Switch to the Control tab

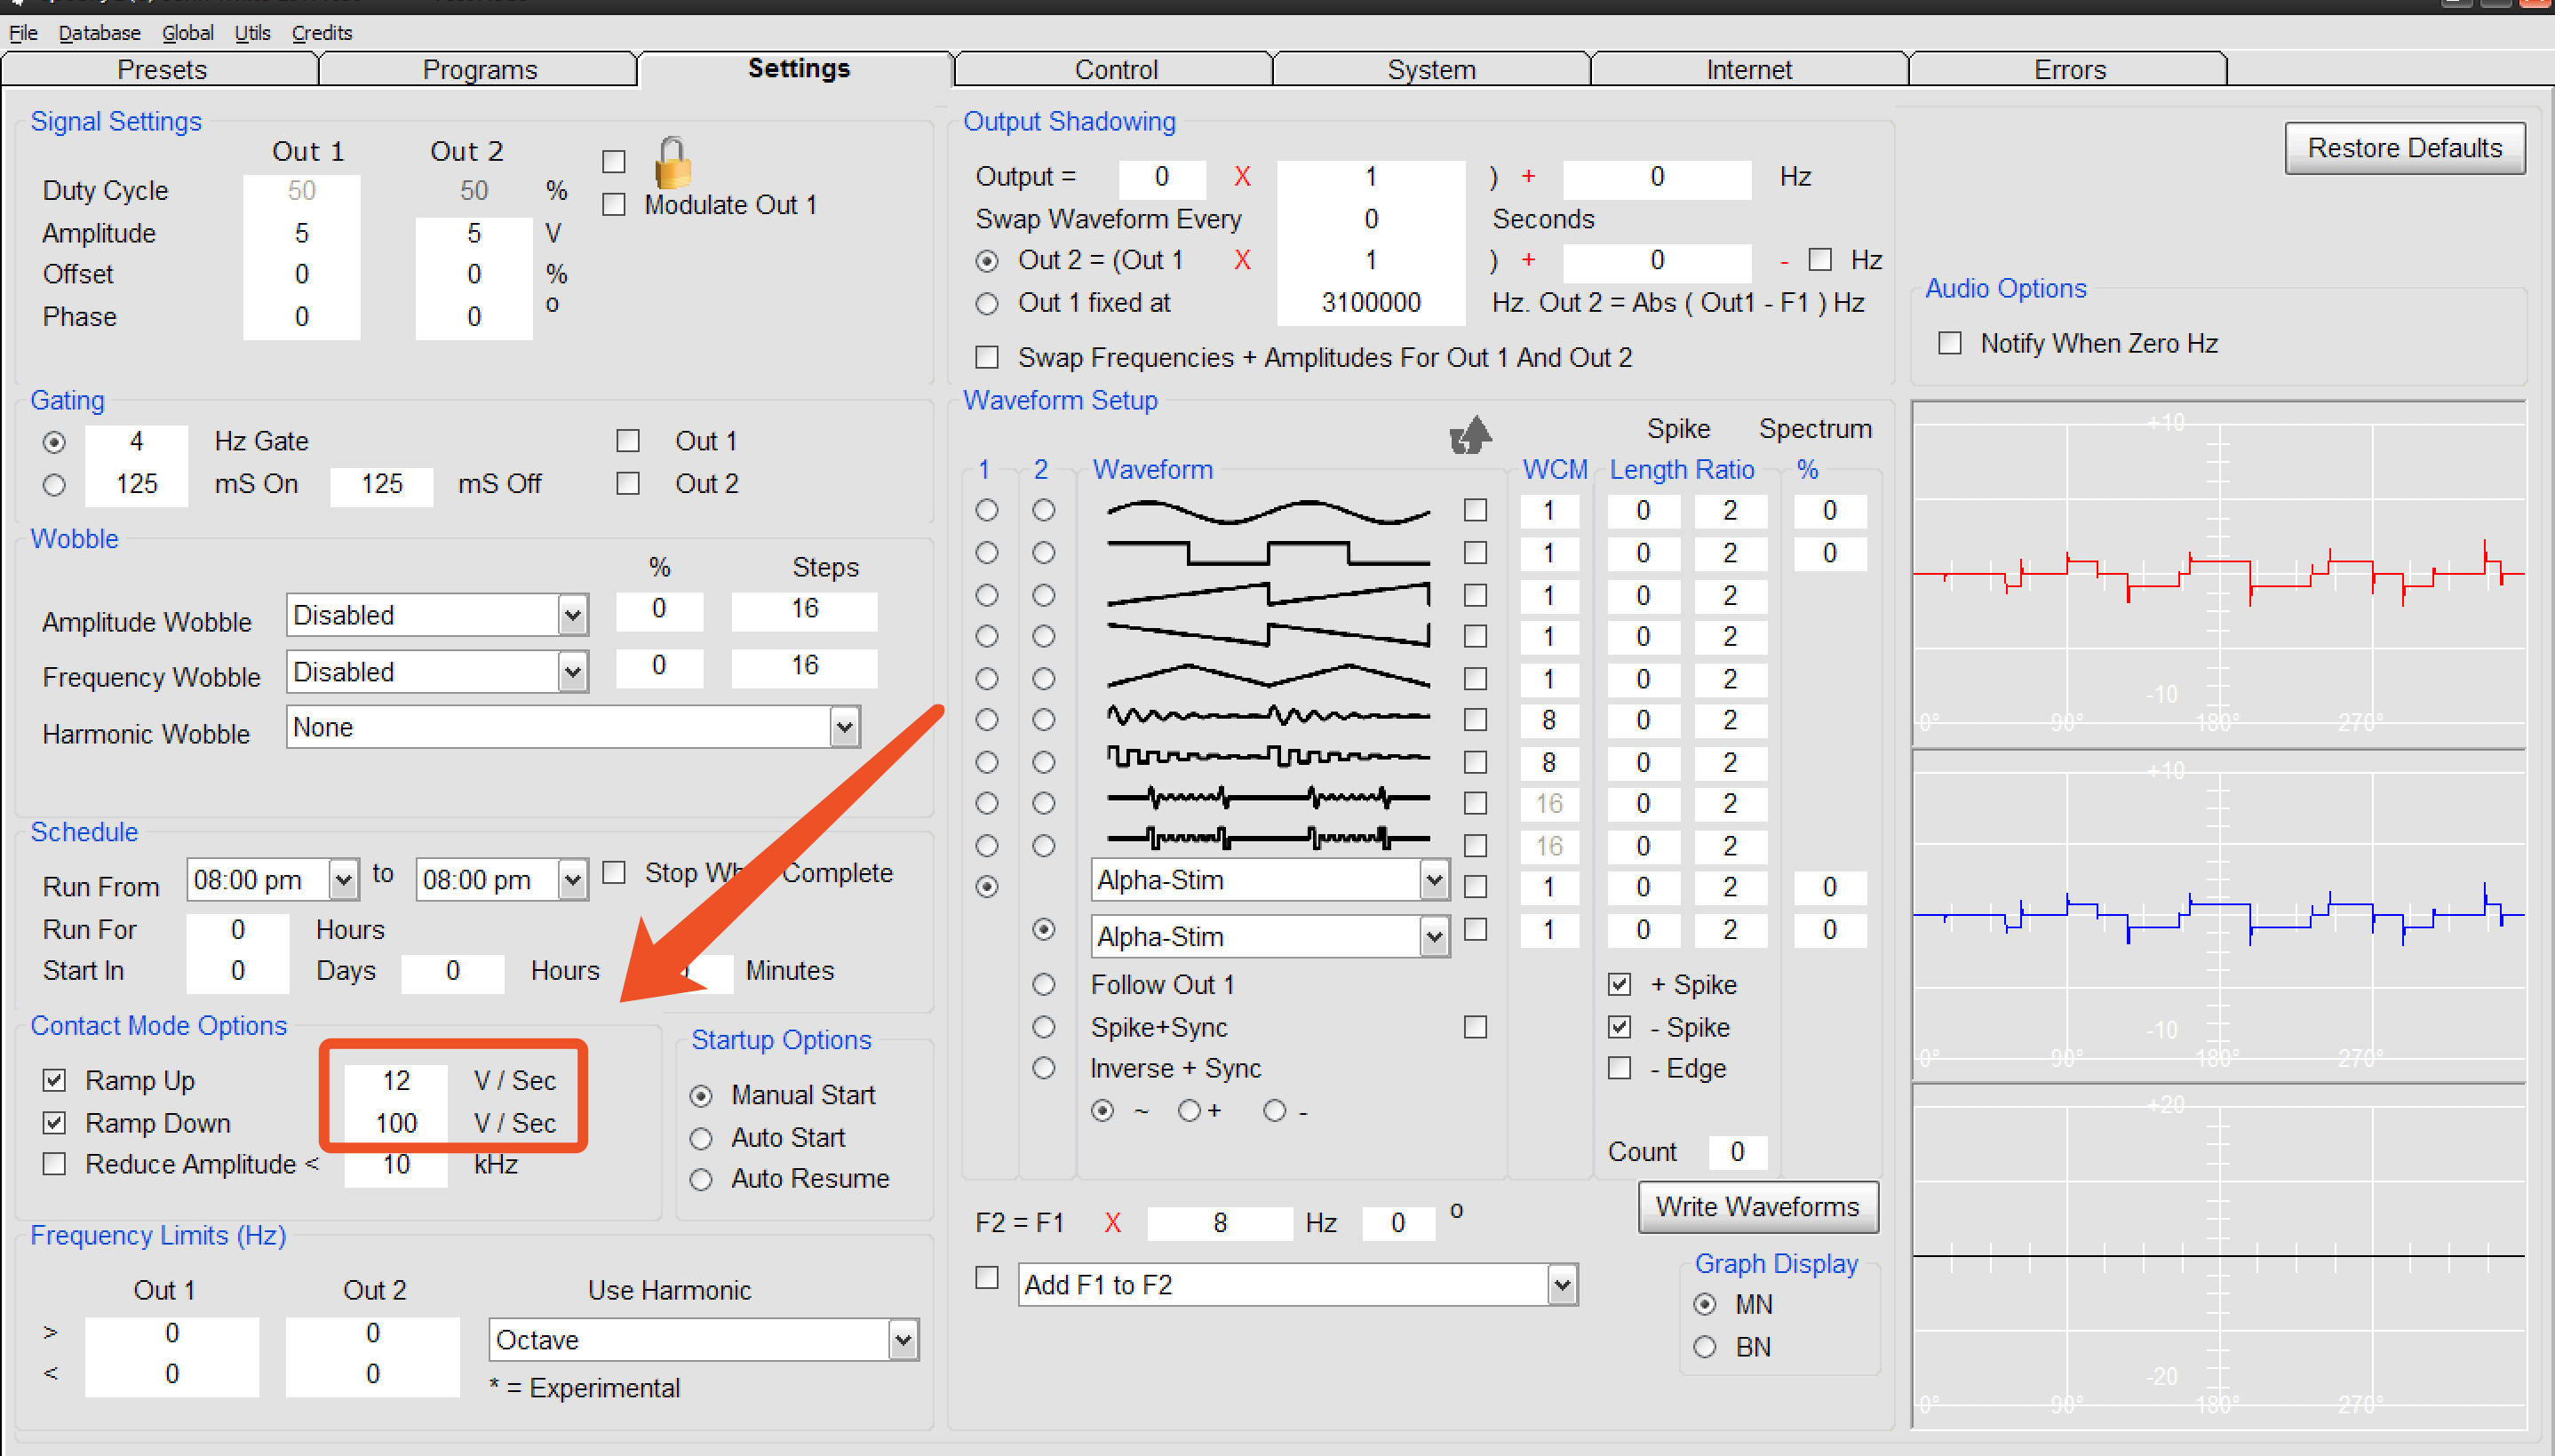point(1114,69)
